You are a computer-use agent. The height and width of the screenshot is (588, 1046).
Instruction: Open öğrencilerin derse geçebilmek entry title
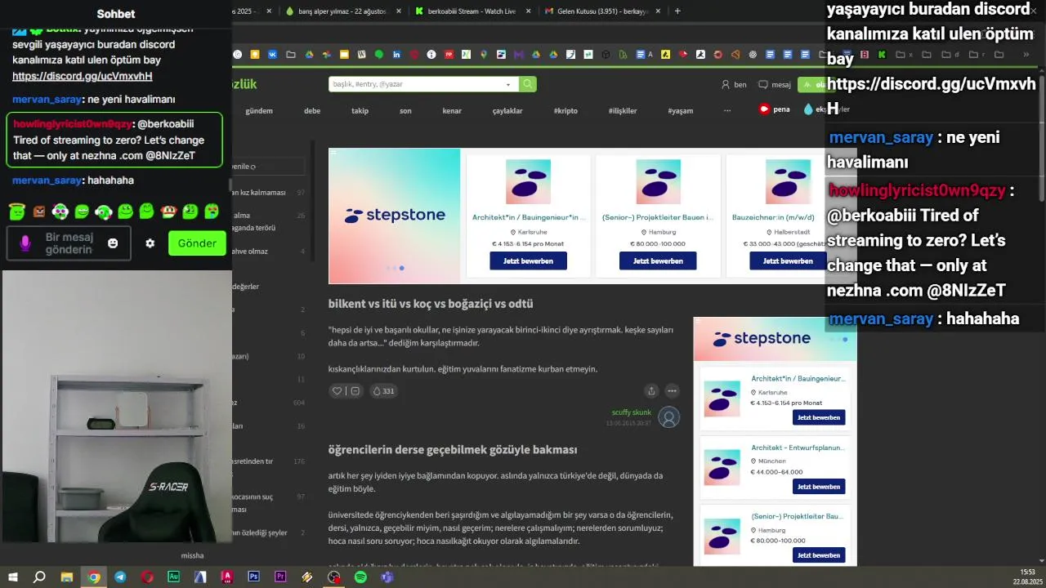point(453,450)
